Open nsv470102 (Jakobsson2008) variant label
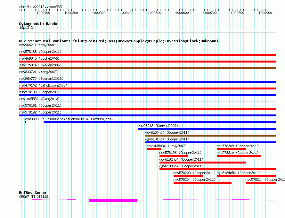Image resolution: width=285 pixels, height=218 pixels. click(x=43, y=85)
